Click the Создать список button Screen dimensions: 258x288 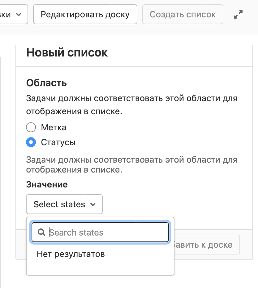click(183, 15)
